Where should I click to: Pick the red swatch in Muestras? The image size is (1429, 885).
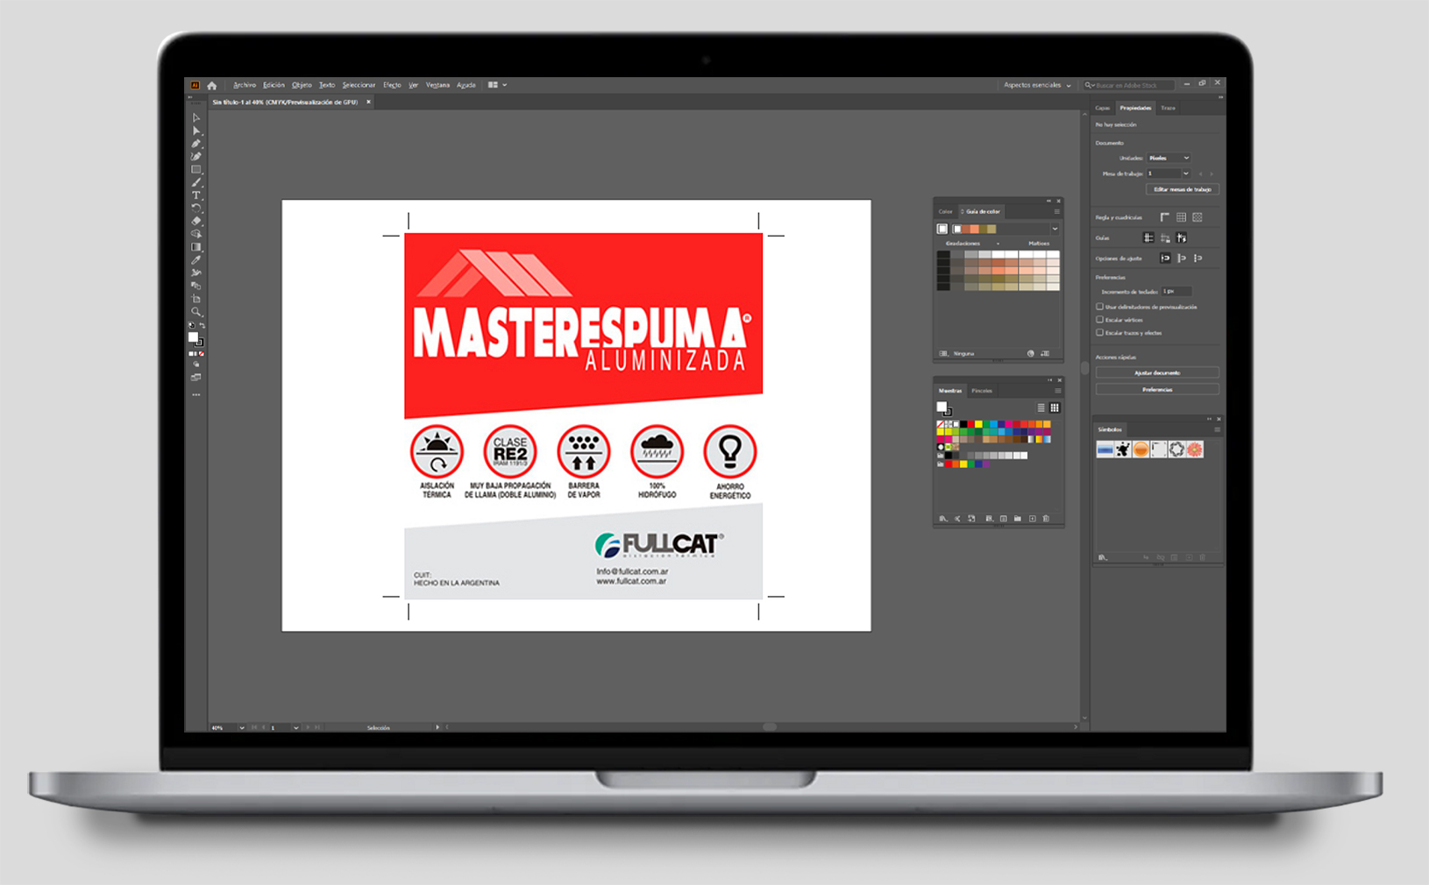pos(970,424)
